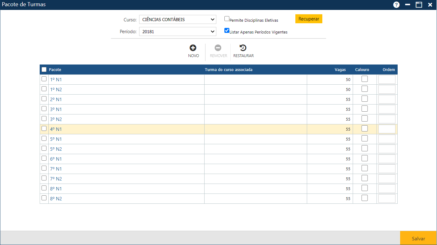Open the 8º N1 package link
437x245 pixels.
coord(56,189)
